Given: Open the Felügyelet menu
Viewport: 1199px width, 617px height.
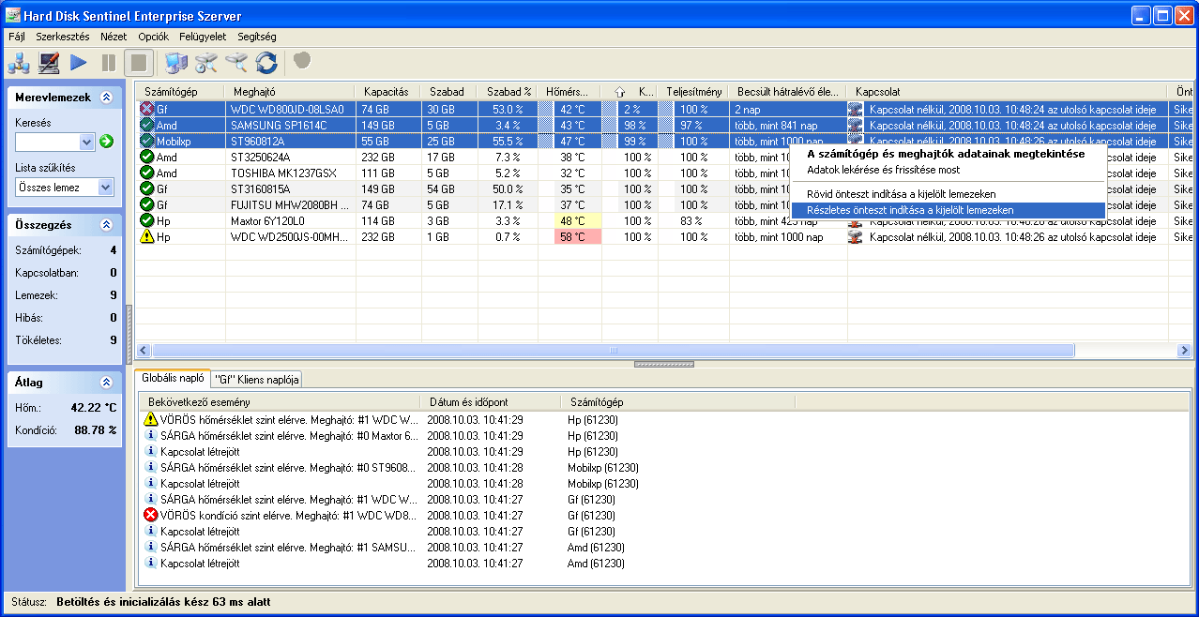Looking at the screenshot, I should 203,37.
